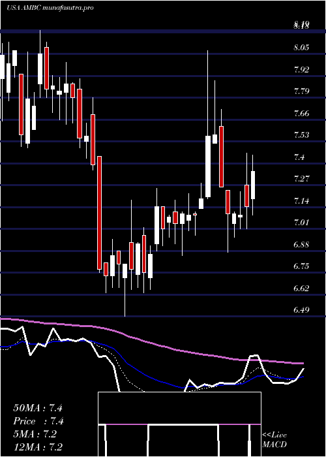The image size is (326, 457).
Task: Select the 6.75 price axis label
Action: pyautogui.click(x=301, y=266)
